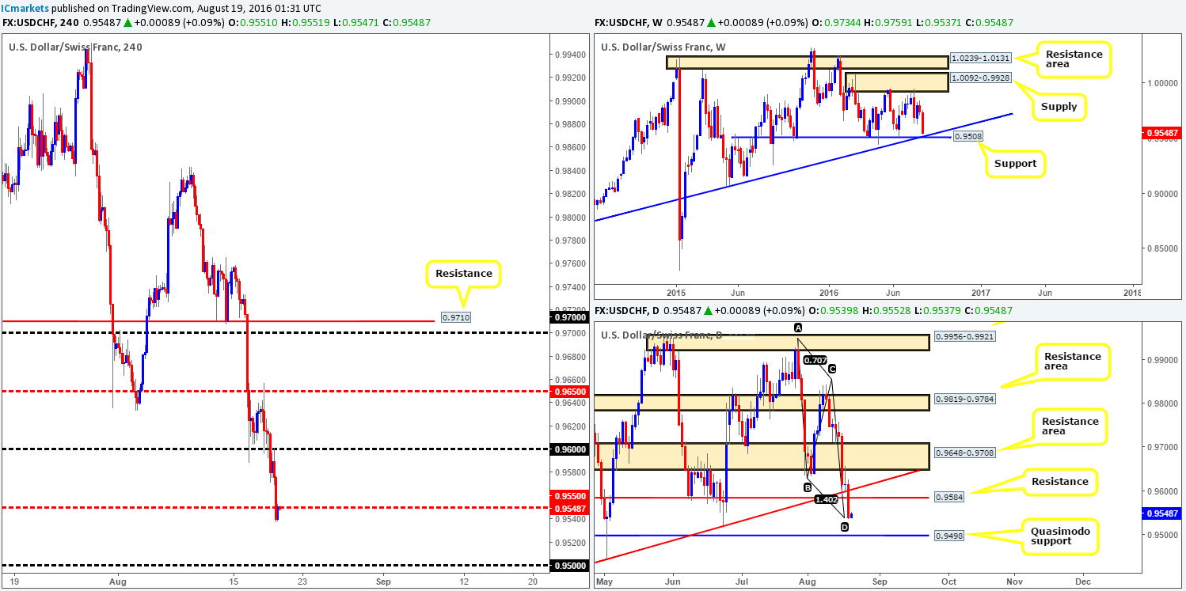
Task: Click the point D marker on daily chart
Action: coord(844,526)
